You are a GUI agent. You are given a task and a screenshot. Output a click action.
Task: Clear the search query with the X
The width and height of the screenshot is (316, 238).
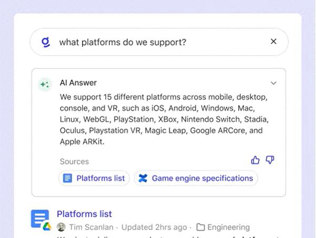point(273,42)
